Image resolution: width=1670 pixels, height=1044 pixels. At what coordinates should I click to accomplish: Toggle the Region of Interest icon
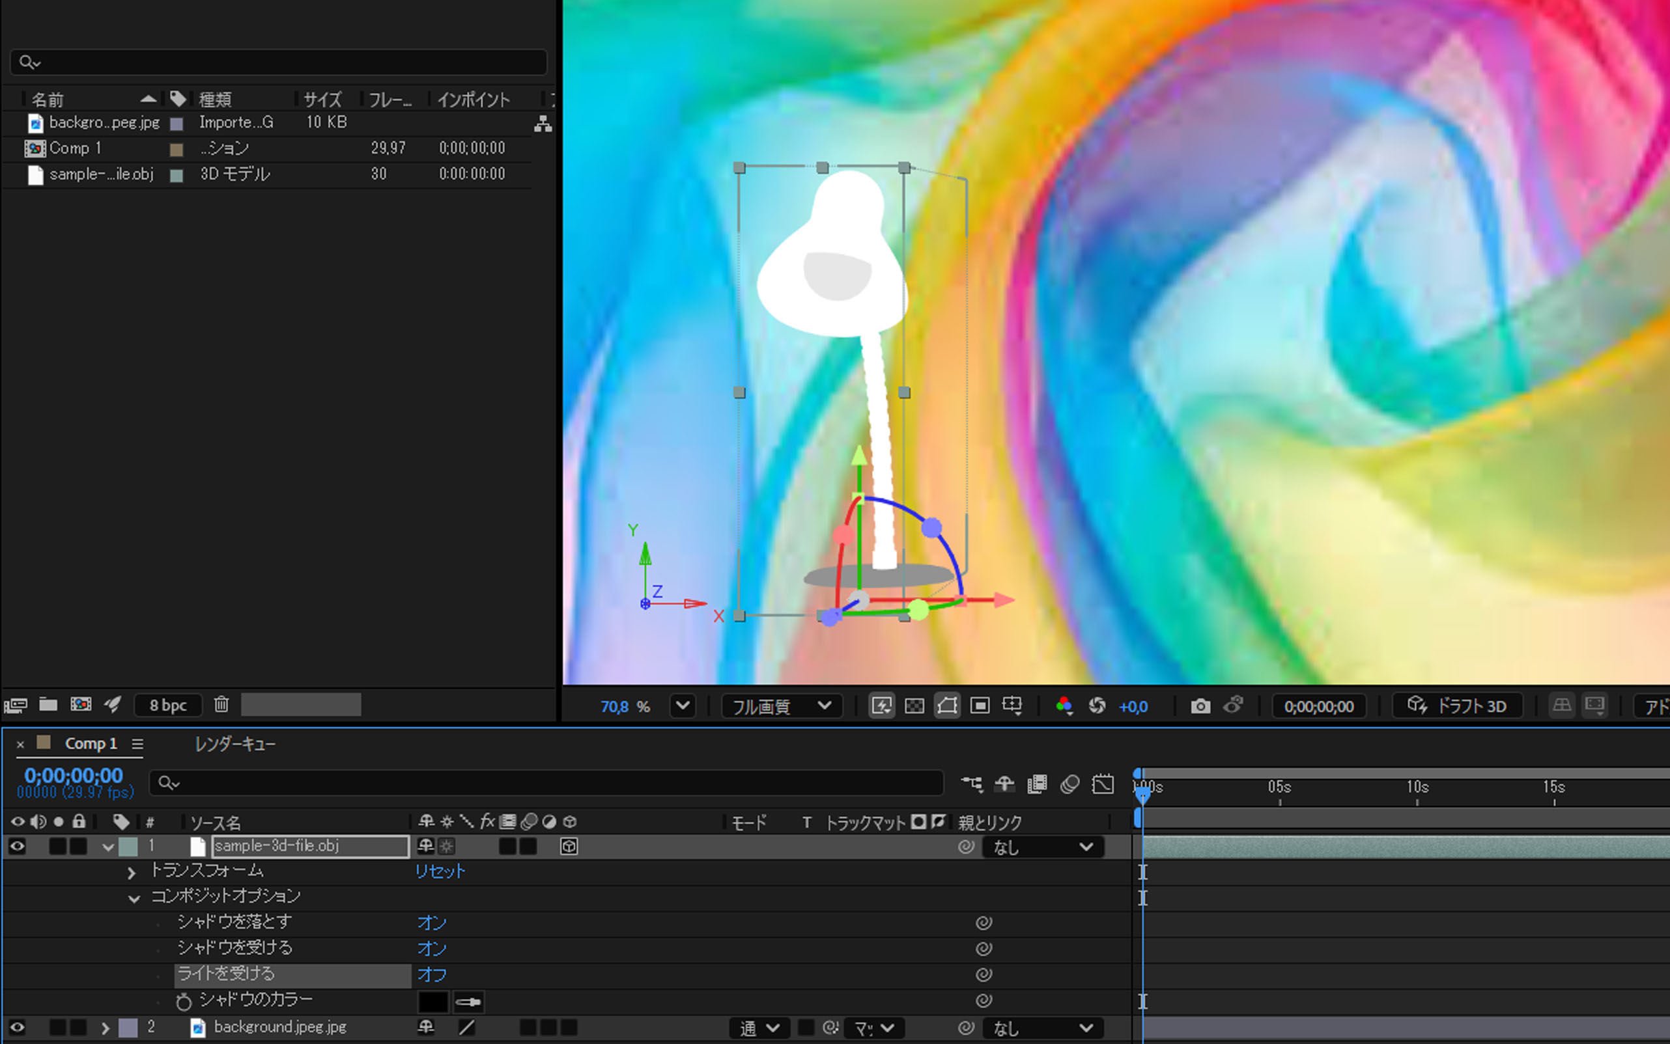(980, 706)
